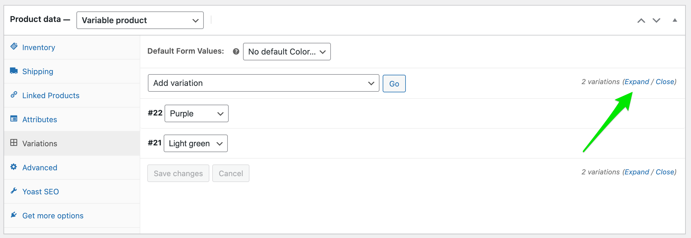This screenshot has width=691, height=238.
Task: Open the Add variation dropdown
Action: tap(263, 83)
